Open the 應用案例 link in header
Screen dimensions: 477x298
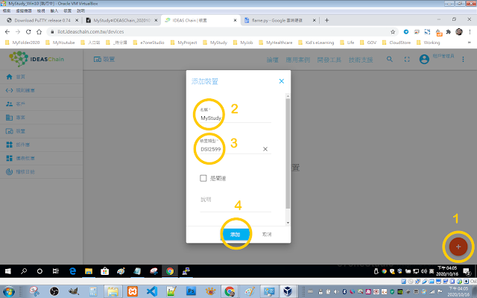[298, 60]
